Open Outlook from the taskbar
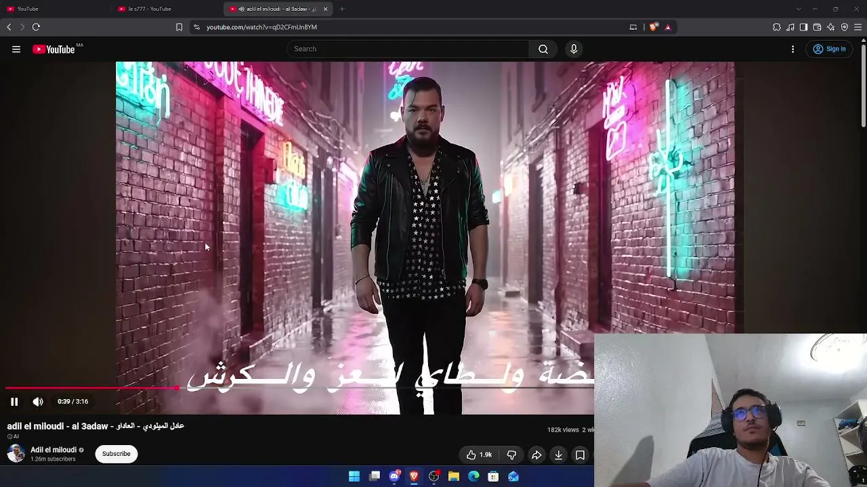Viewport: 867px width, 487px height. tap(513, 477)
